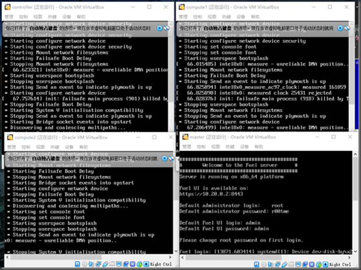This screenshot has height=270, width=361.
Task: Open hard disk indicator in compute2 status bar
Action: point(77,264)
